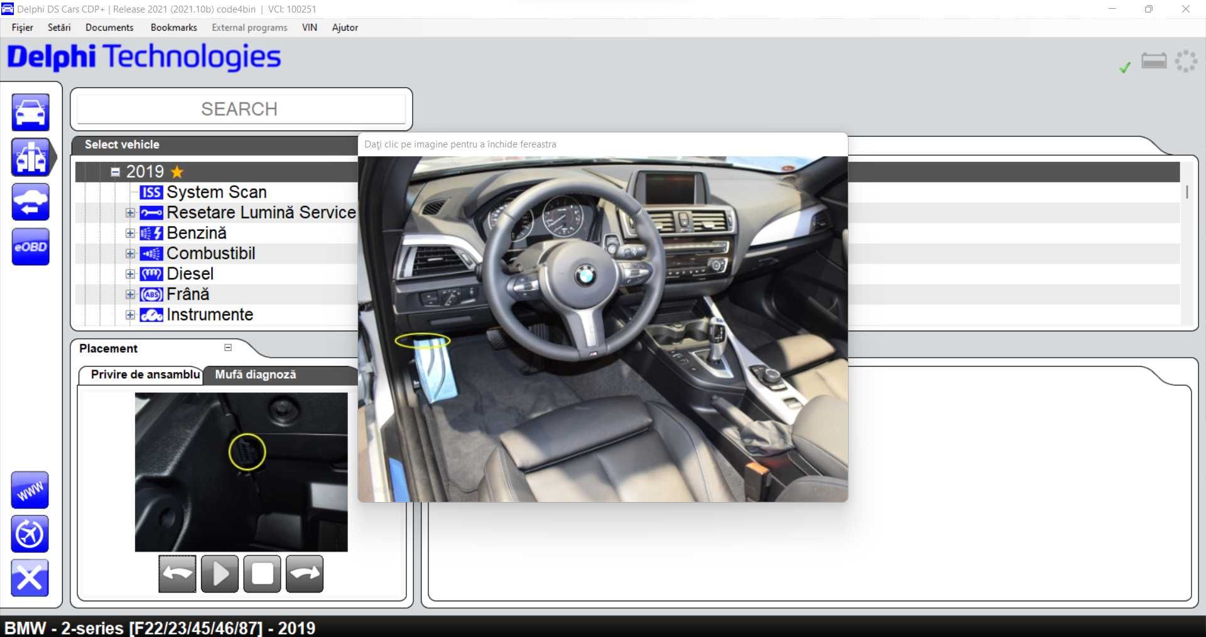
Task: Open the Documents menu
Action: pos(109,28)
